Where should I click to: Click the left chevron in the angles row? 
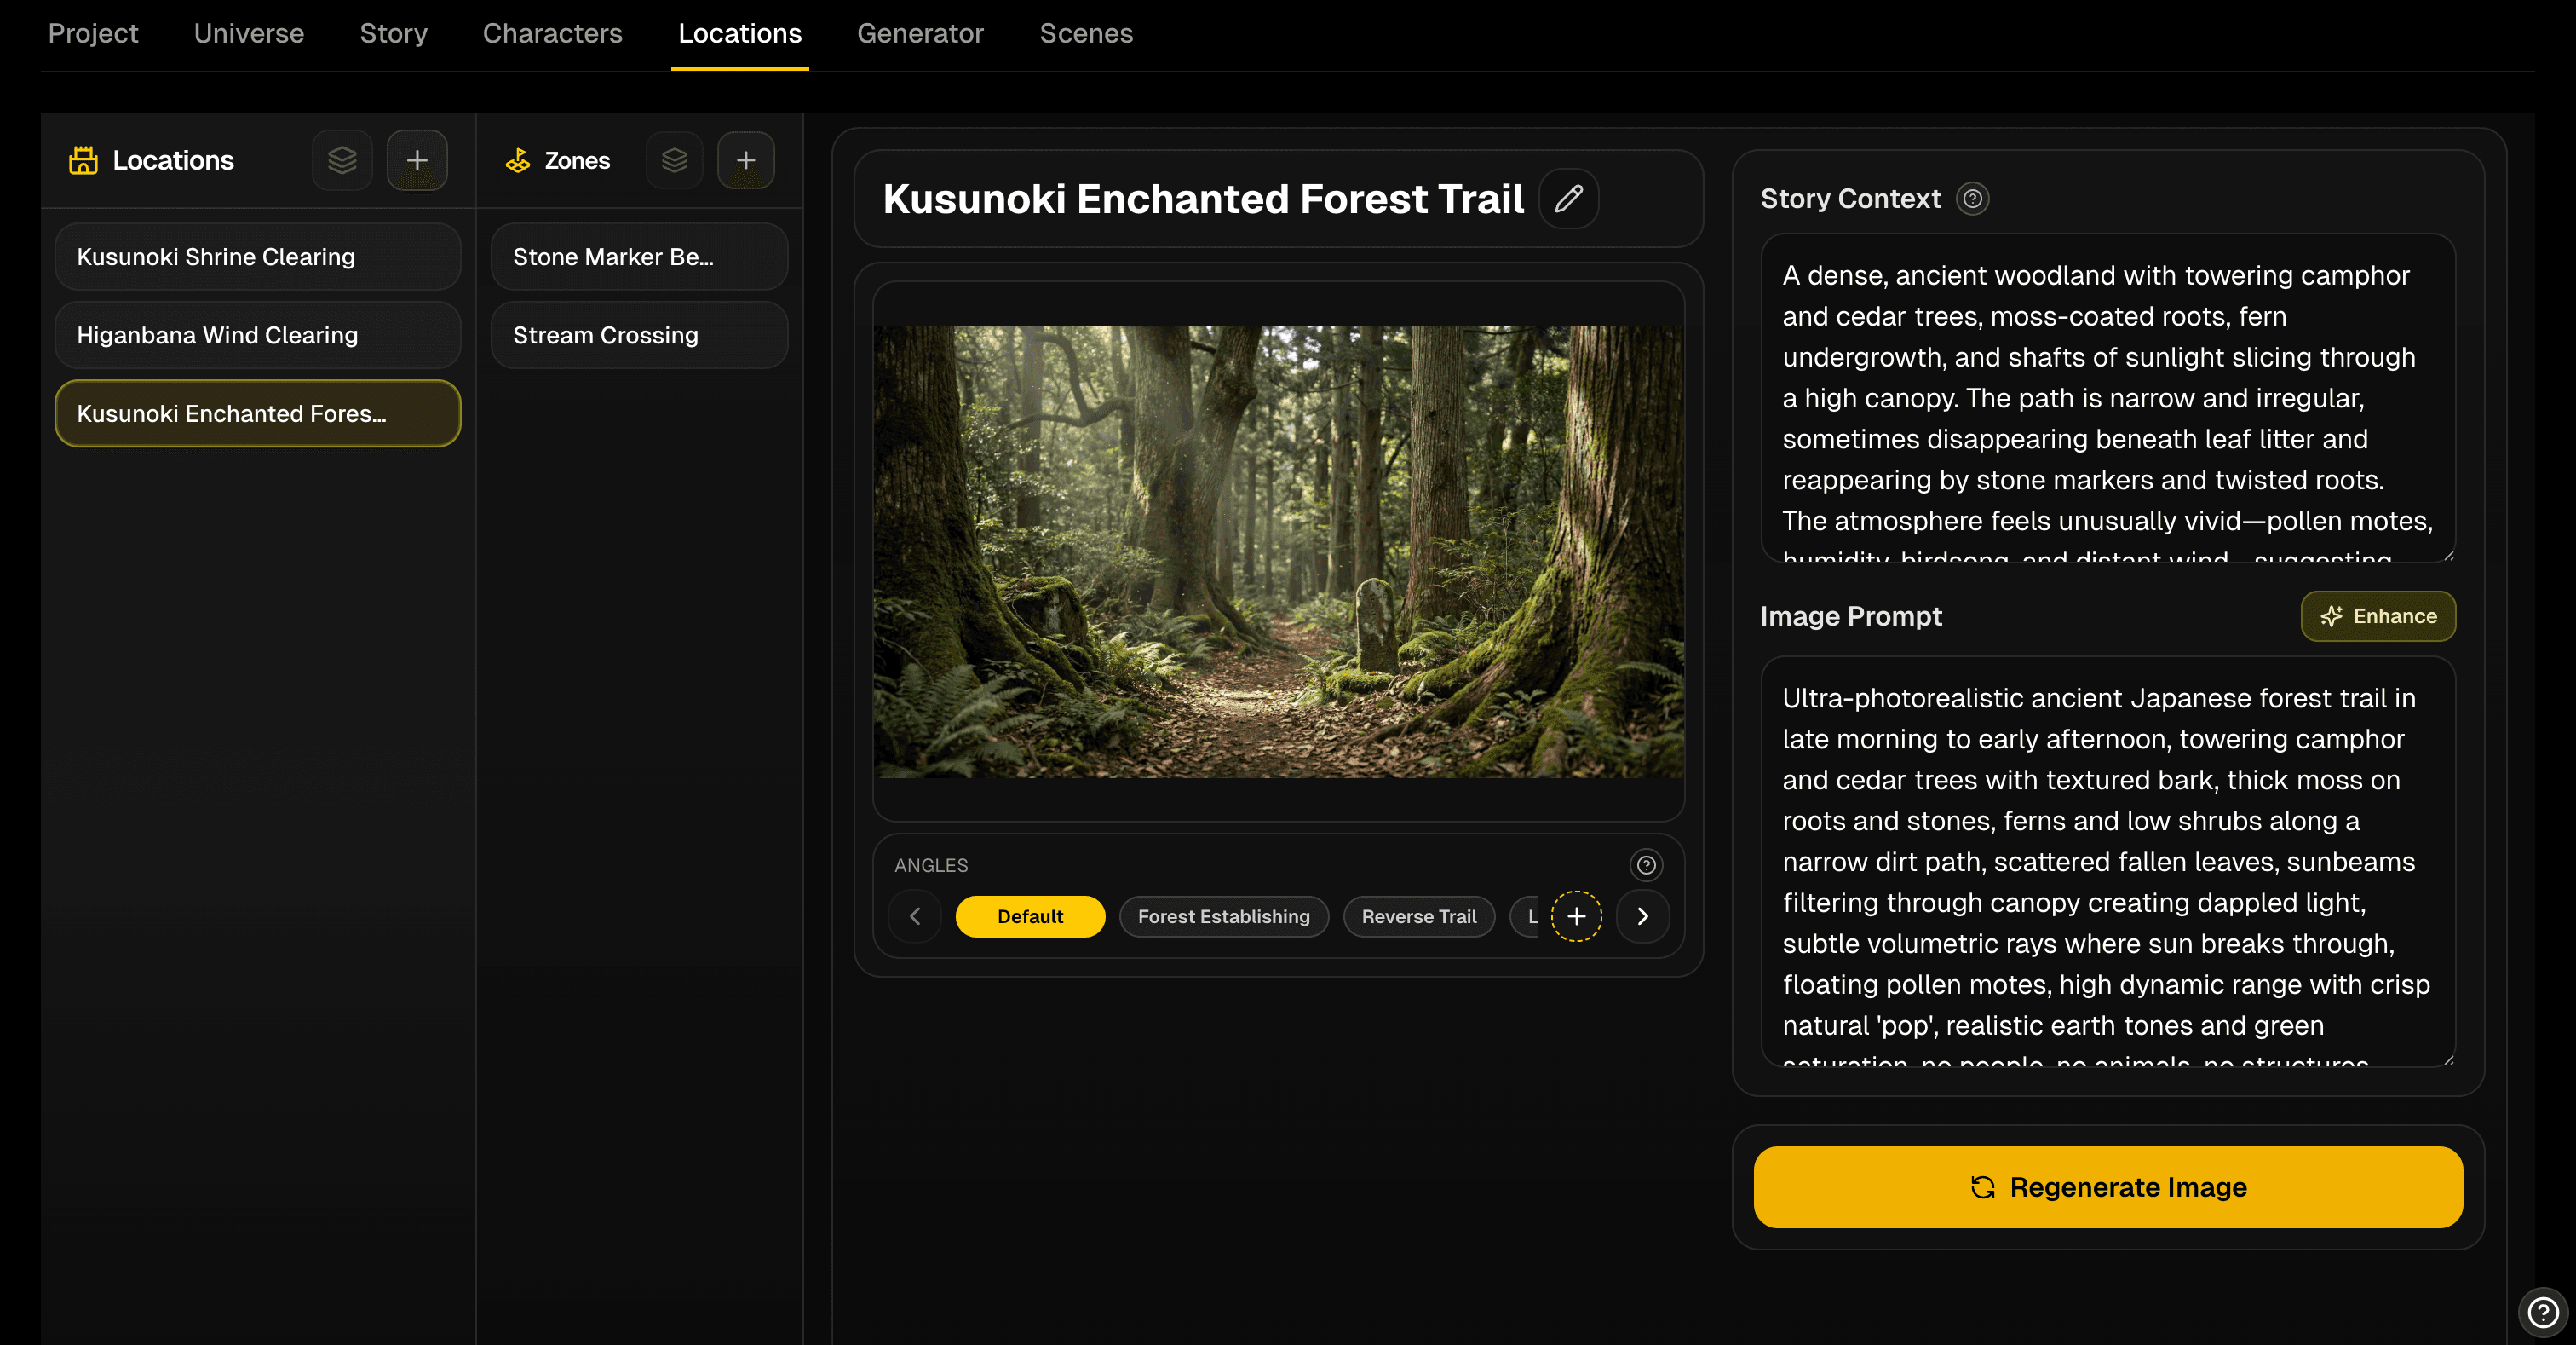(x=914, y=915)
